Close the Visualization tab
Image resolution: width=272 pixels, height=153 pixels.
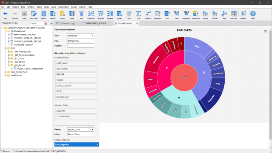137,23
